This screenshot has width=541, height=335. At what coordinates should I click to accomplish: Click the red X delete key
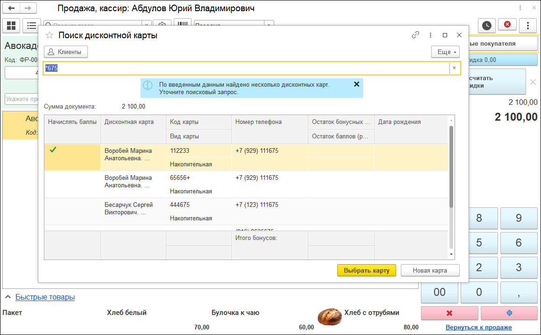[x=449, y=313]
